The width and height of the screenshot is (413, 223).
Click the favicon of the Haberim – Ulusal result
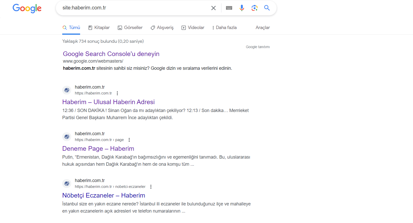67,90
